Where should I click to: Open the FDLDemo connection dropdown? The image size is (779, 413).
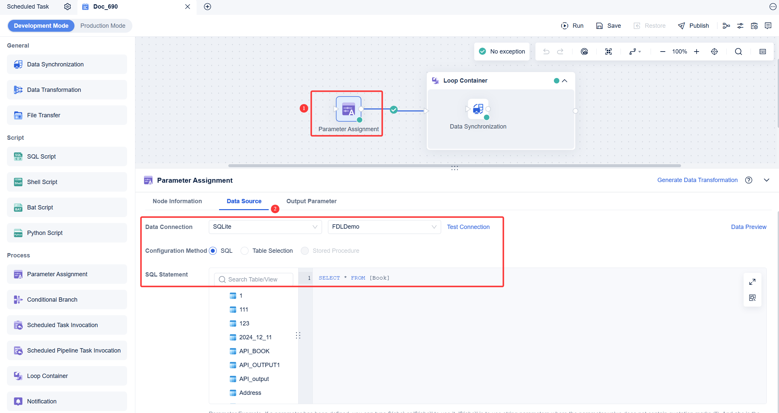pyautogui.click(x=384, y=227)
